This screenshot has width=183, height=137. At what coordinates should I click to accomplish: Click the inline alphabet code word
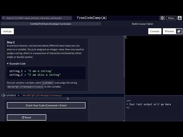pos(48,83)
